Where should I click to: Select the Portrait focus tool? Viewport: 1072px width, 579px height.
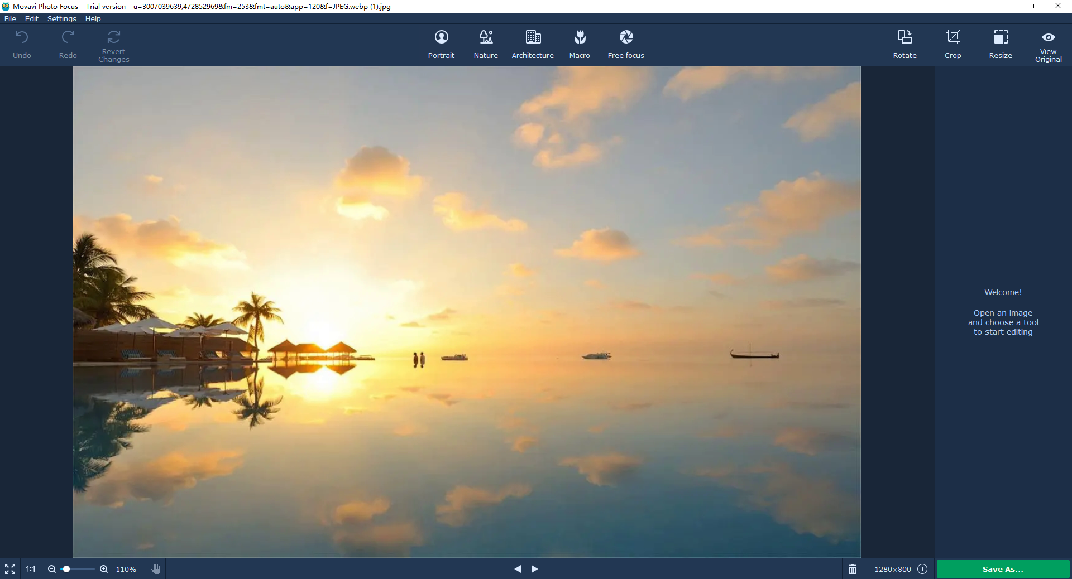441,44
